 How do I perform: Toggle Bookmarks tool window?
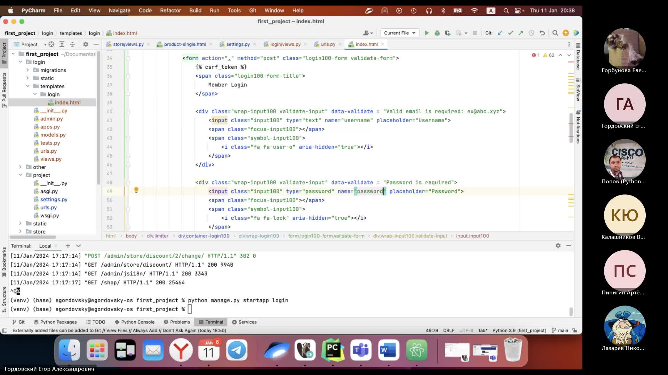click(x=4, y=262)
